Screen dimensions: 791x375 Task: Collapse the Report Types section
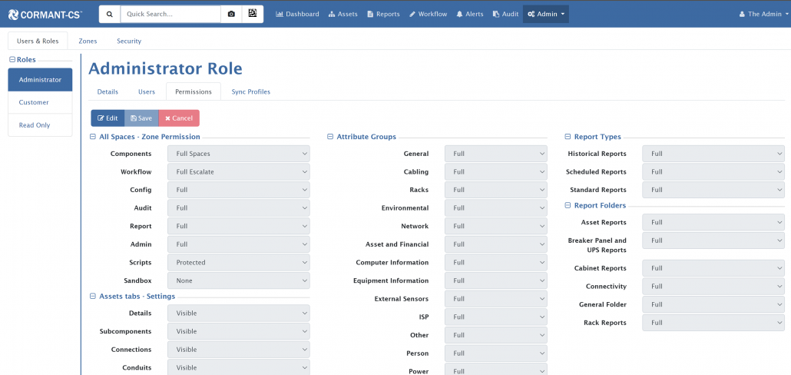pyautogui.click(x=568, y=137)
